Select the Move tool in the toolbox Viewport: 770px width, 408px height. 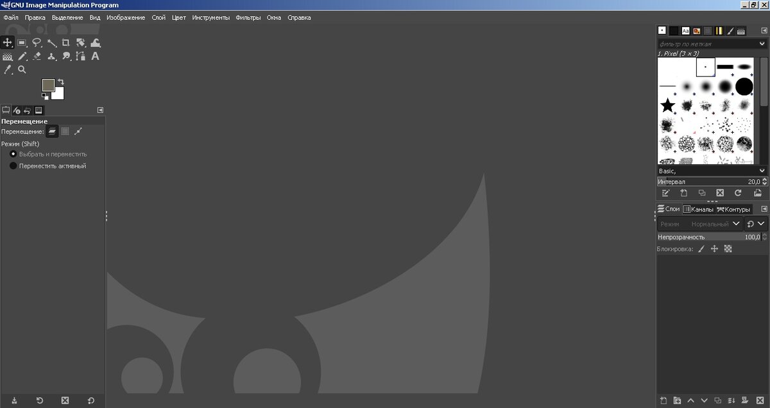click(x=8, y=42)
